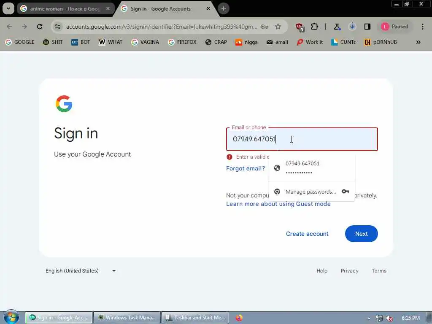This screenshot has width=432, height=324.
Task: Click the Create account button
Action: [x=307, y=234]
